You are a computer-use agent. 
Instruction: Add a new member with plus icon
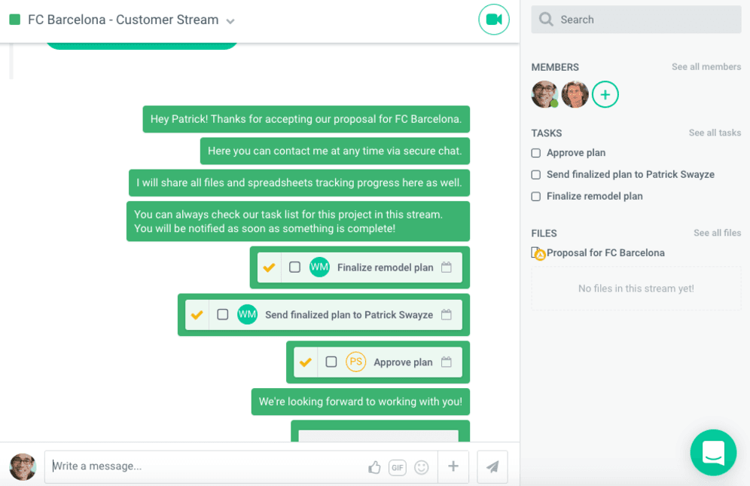point(605,94)
